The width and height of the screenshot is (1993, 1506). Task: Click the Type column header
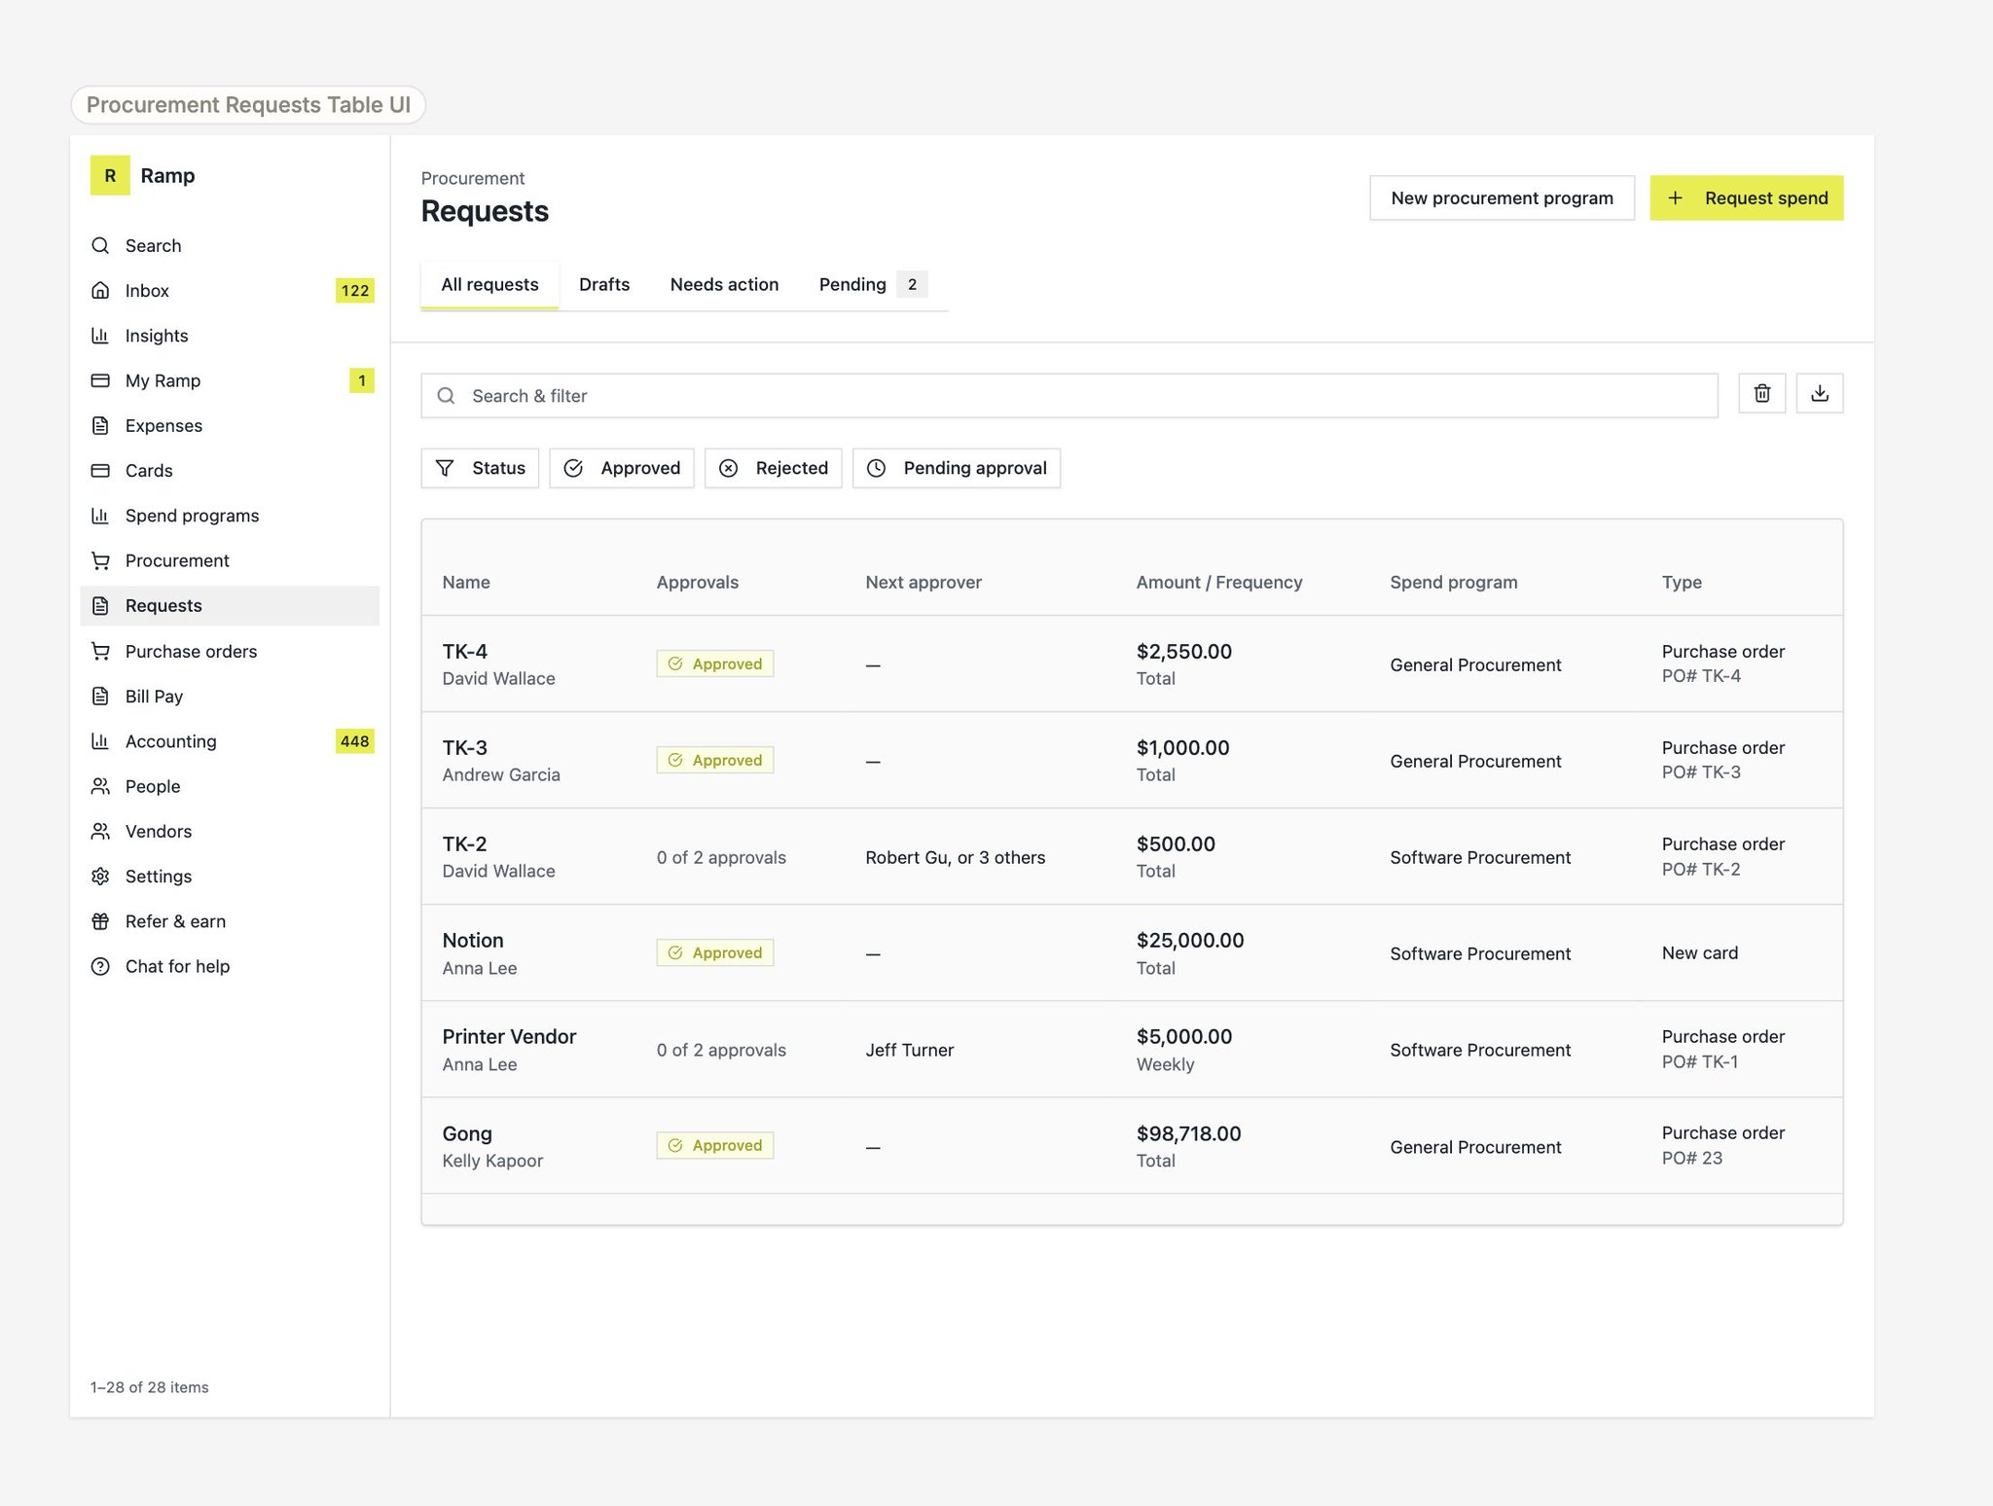click(1682, 582)
